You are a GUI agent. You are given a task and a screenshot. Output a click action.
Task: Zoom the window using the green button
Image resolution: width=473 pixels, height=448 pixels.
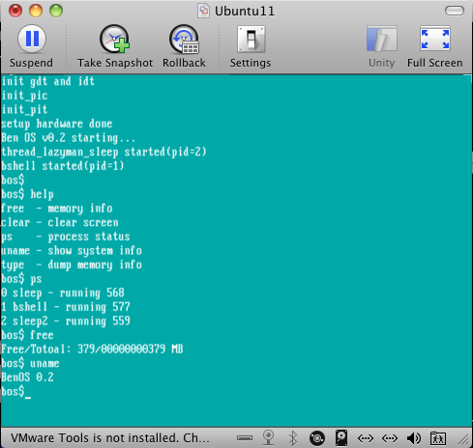pyautogui.click(x=56, y=11)
